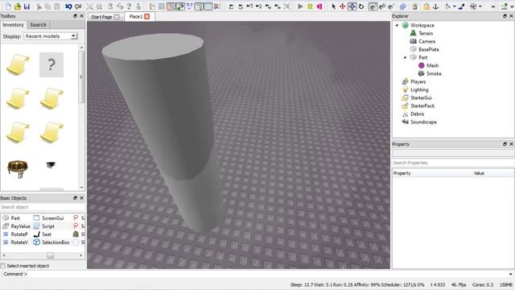Viewport: 515px width, 290px height.
Task: Switch to the Start Page tab
Action: point(101,17)
